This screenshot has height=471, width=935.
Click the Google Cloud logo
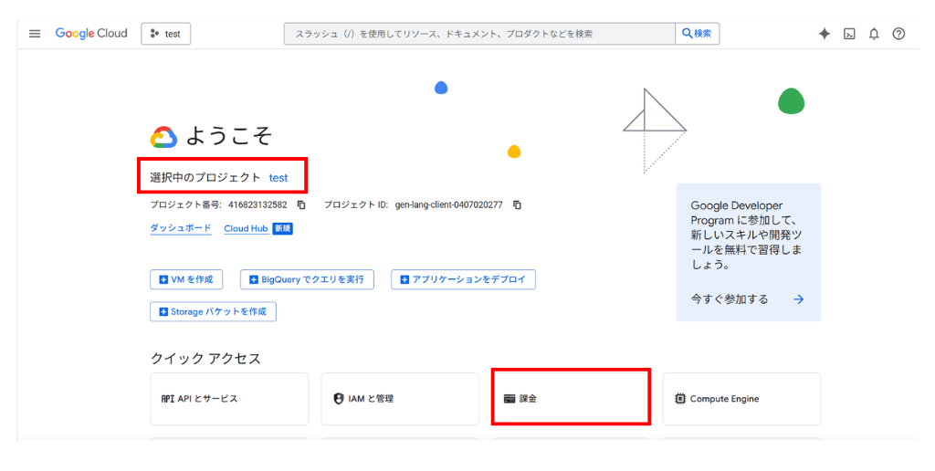(x=91, y=34)
